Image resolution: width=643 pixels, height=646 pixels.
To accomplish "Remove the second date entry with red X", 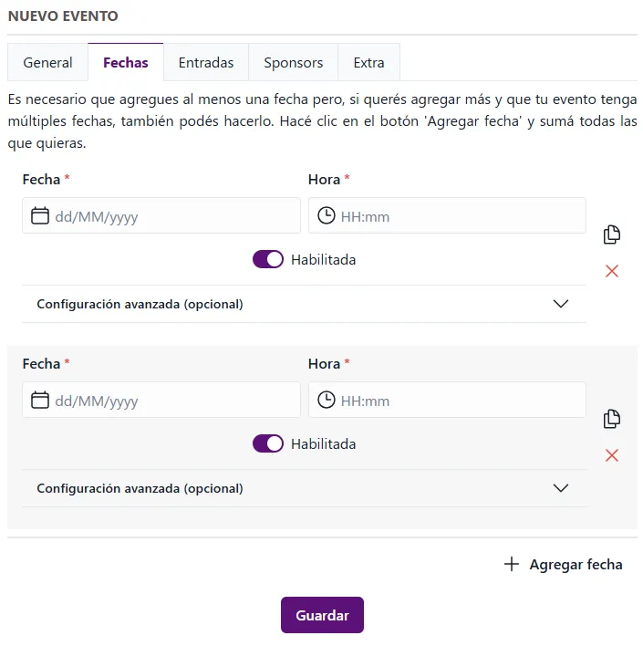I will [x=612, y=455].
